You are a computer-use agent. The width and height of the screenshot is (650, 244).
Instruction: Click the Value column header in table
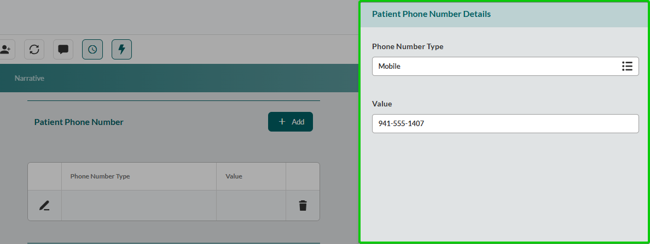(x=234, y=176)
